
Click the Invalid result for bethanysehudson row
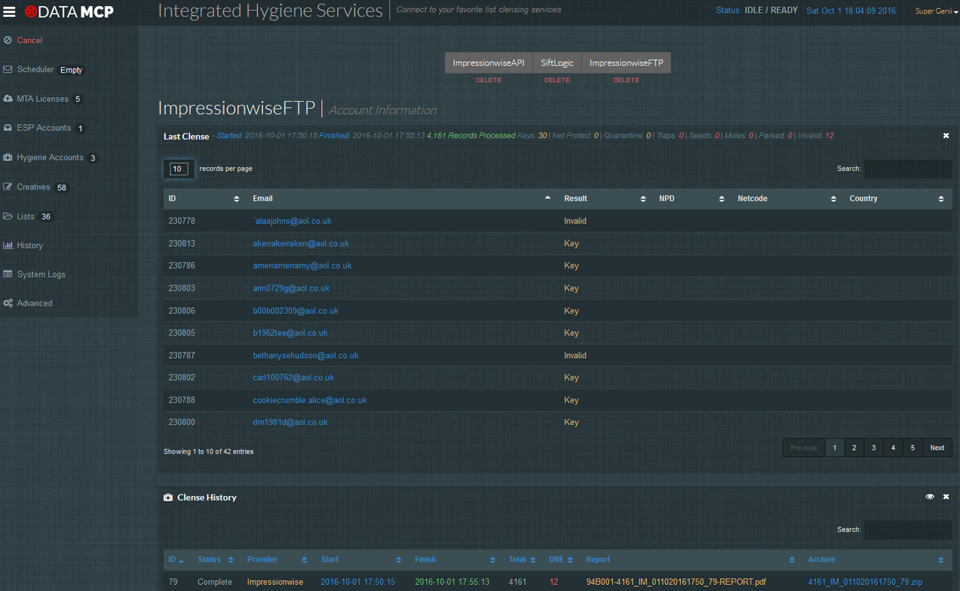[575, 355]
